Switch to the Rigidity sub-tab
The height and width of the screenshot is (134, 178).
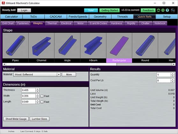(131, 23)
